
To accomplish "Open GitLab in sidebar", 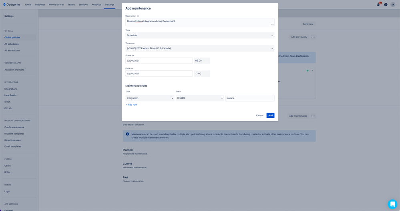I will [8, 108].
